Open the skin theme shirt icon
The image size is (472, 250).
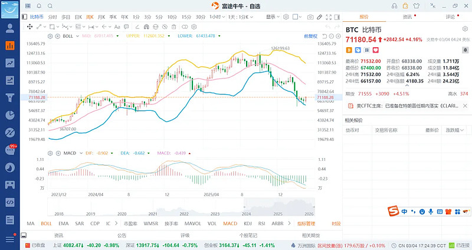coord(417,6)
